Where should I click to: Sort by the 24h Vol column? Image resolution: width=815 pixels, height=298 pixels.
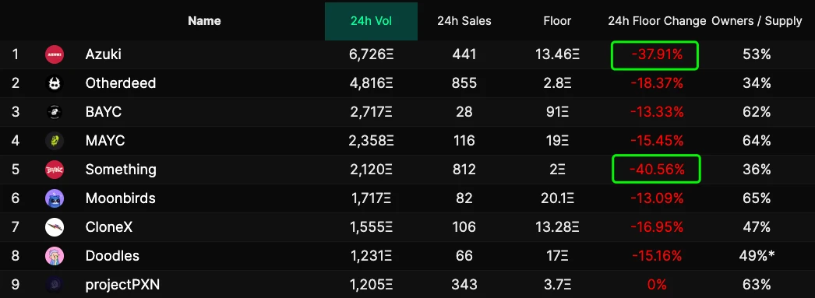coord(371,21)
